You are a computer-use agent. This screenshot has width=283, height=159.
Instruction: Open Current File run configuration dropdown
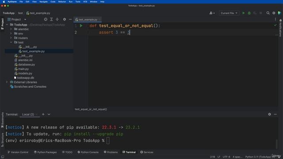coord(229,13)
